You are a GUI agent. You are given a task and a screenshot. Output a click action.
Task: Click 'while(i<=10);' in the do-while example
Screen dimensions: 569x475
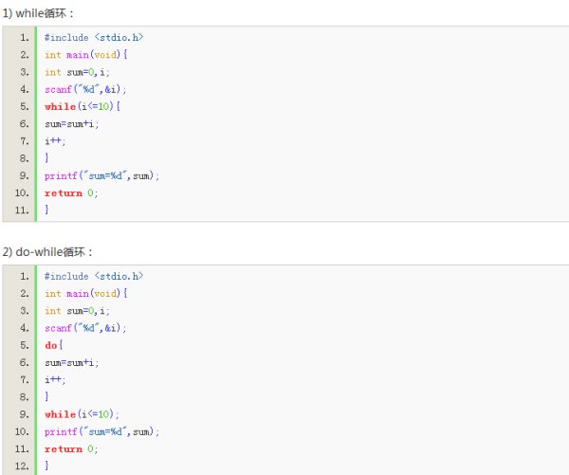point(82,414)
